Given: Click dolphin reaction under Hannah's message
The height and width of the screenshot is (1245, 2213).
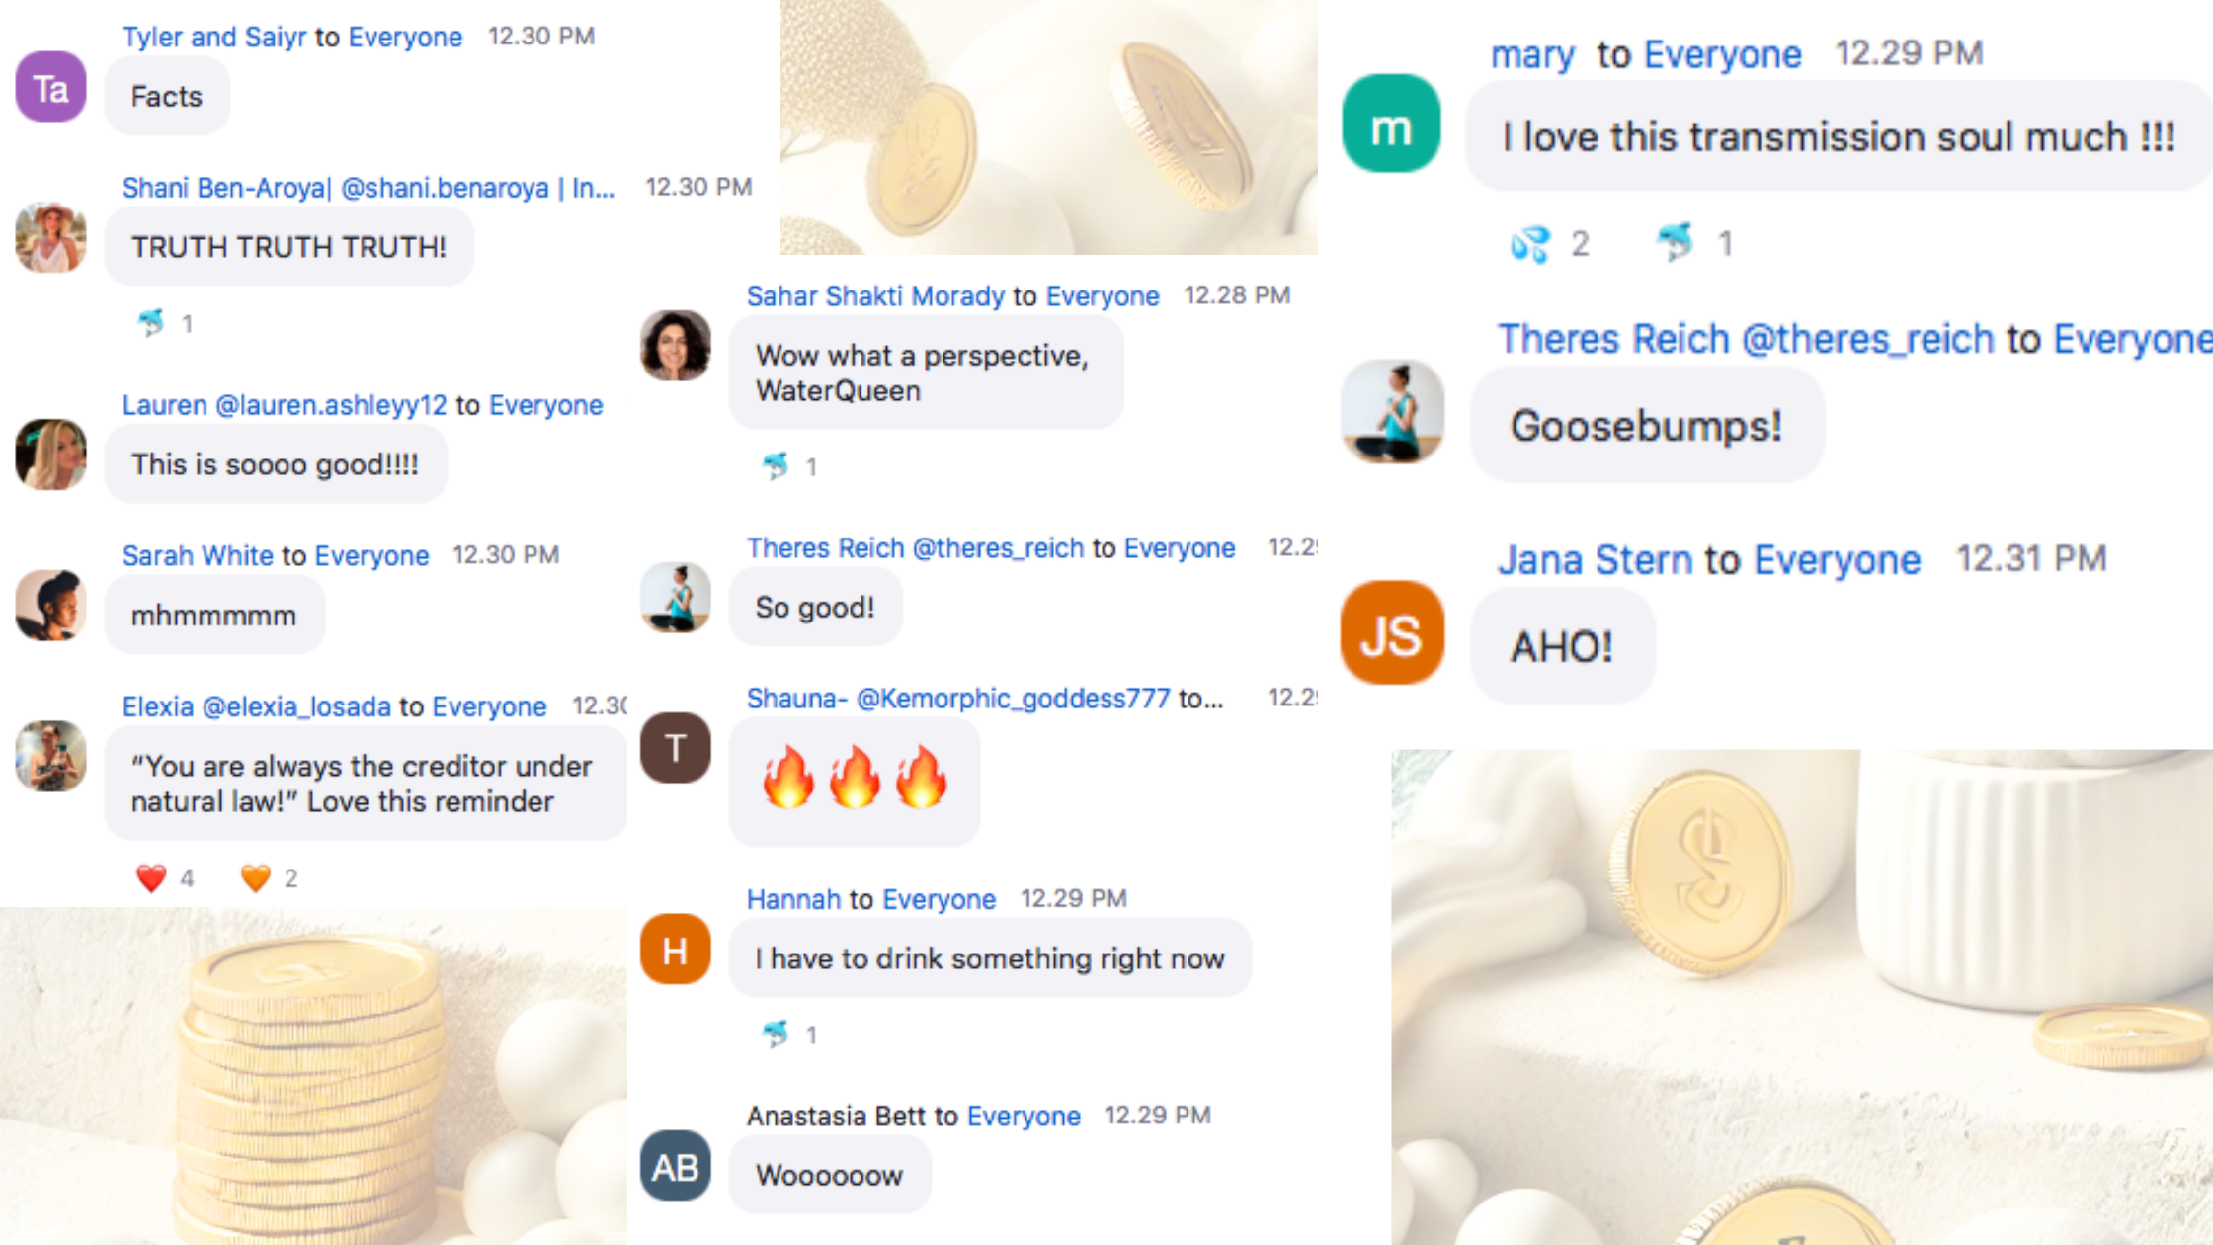Looking at the screenshot, I should tap(776, 1035).
